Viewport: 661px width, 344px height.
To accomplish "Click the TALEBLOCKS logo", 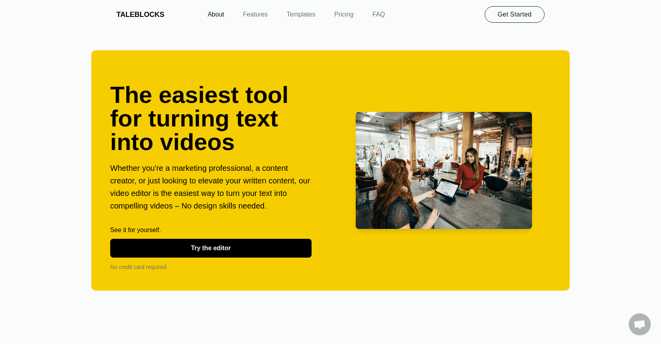I will click(x=140, y=14).
